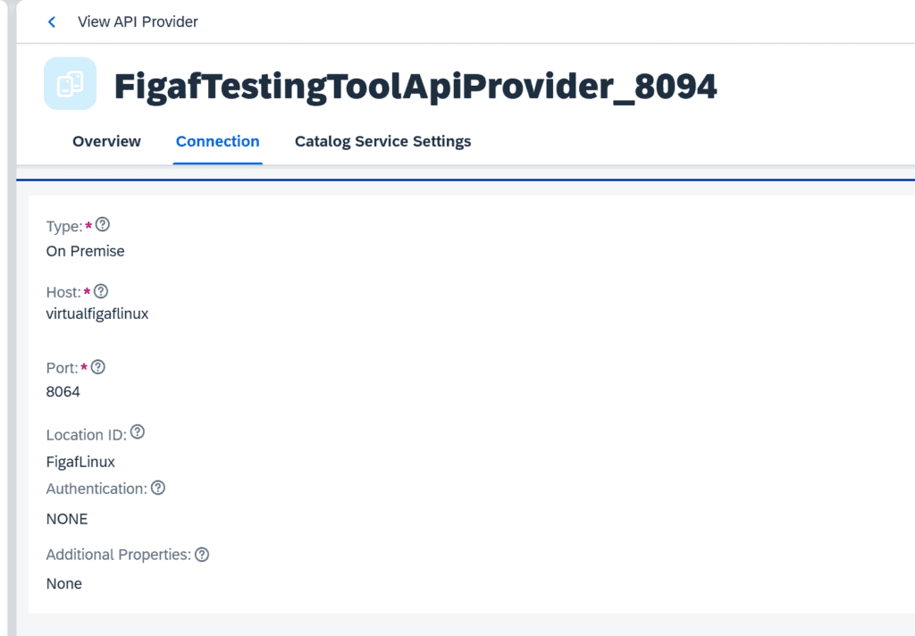Open the Catalog Service Settings tab

point(382,141)
